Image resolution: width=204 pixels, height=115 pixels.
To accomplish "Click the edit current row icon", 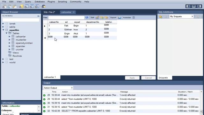I will coord(97,18).
